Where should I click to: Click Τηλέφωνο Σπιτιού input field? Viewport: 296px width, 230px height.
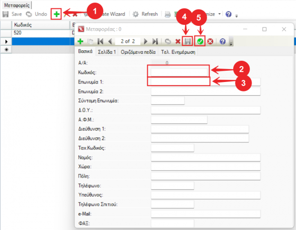pyautogui.click(x=172, y=205)
